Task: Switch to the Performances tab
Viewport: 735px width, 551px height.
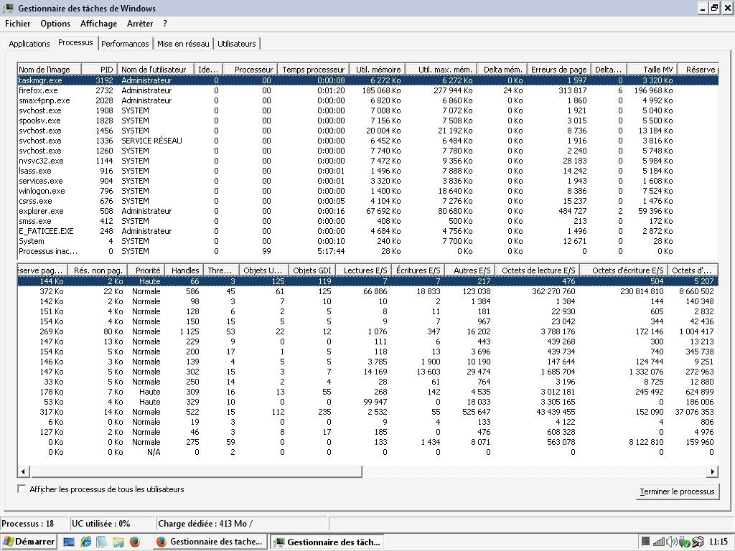Action: (x=125, y=44)
